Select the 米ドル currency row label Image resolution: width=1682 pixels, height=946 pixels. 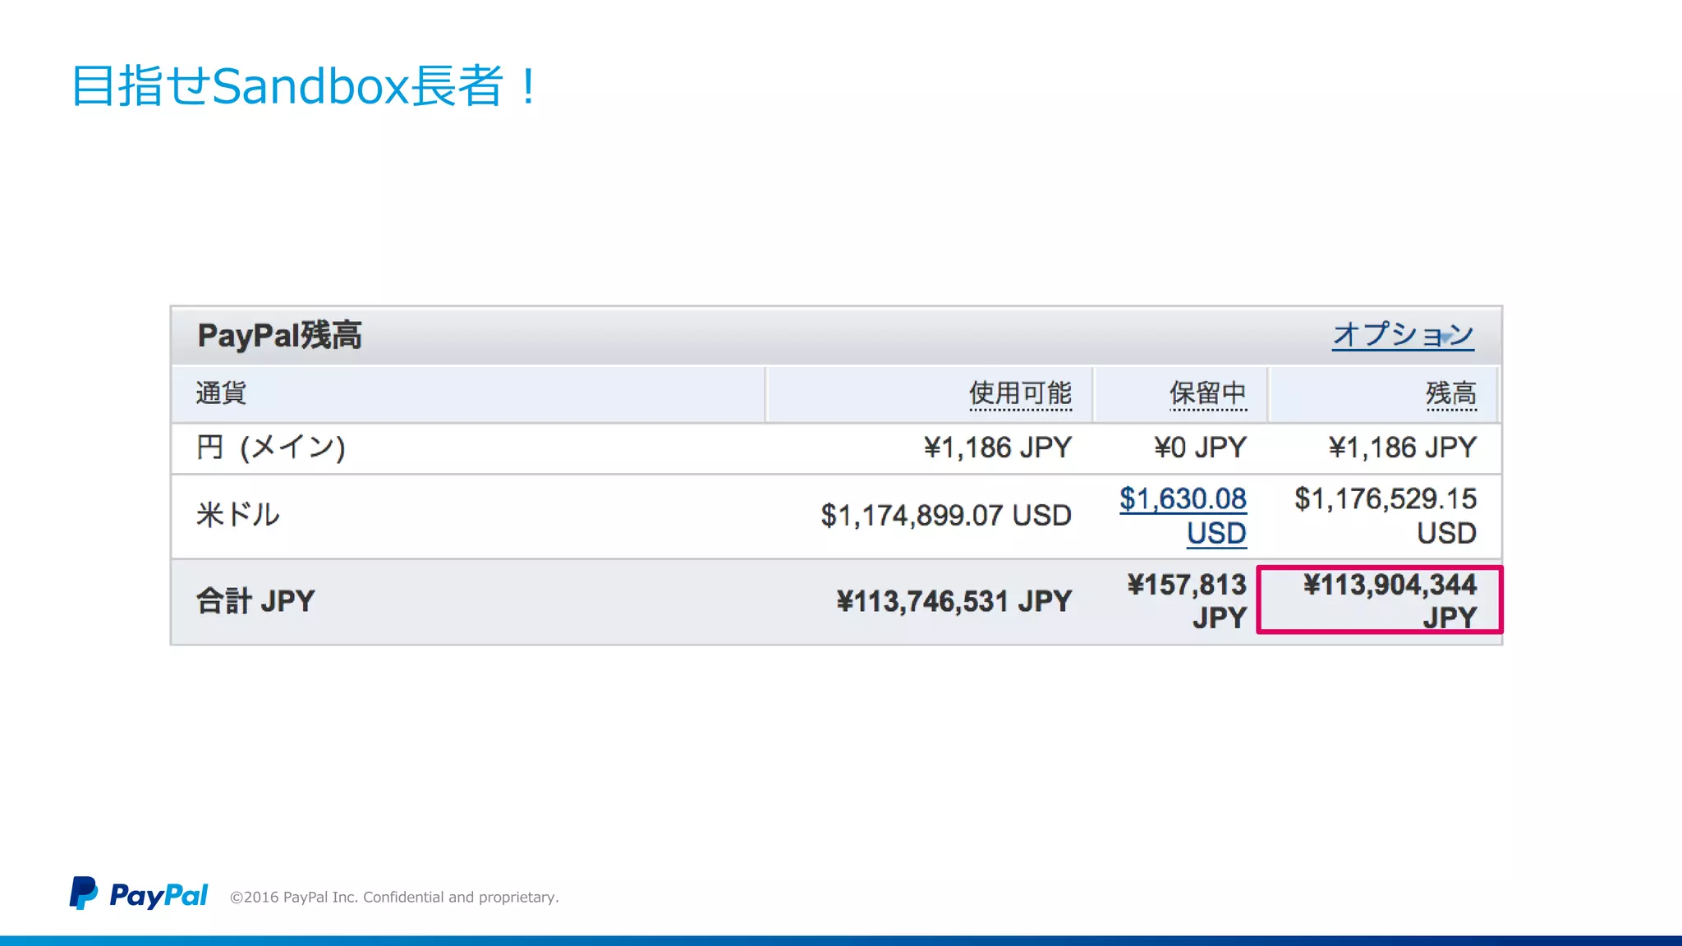point(238,515)
